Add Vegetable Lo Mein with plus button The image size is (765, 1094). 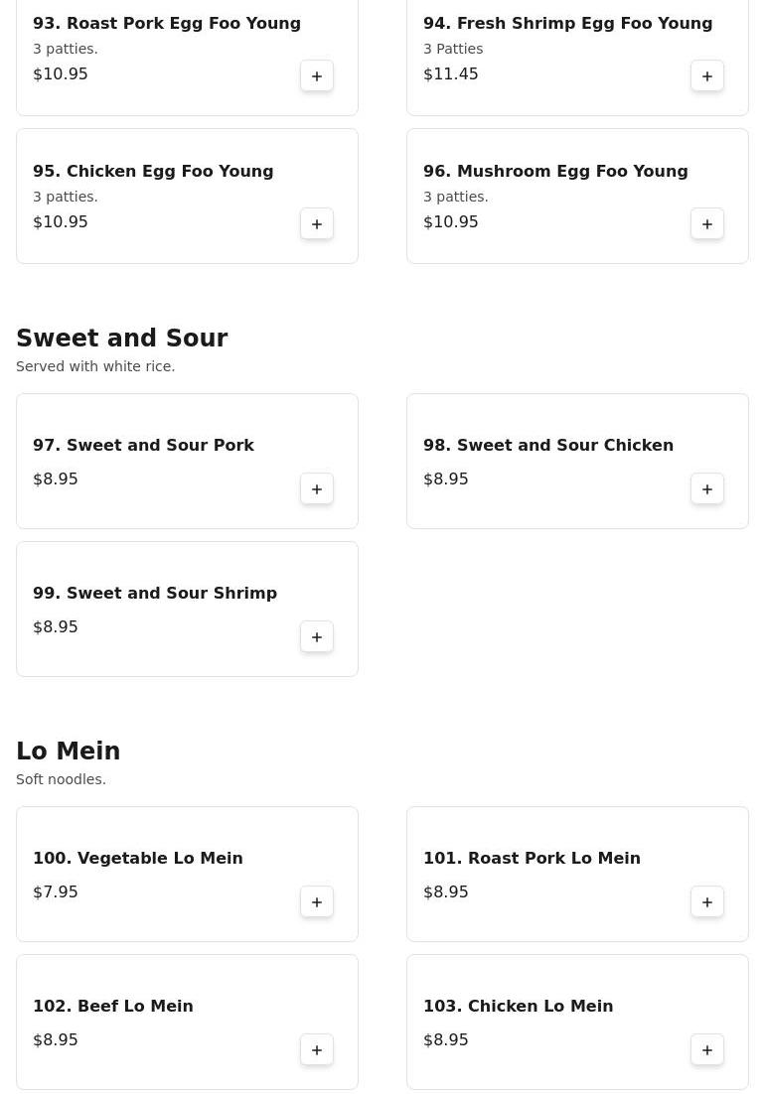(317, 902)
